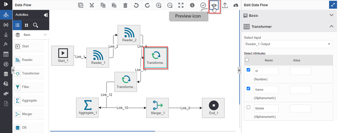This screenshot has height=133, width=338.
Task: Open the text file sidebar icon
Action: tap(6, 103)
